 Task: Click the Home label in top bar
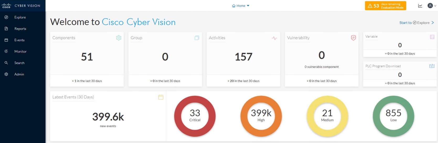[x=241, y=6]
